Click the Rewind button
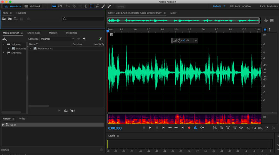 pos(170,127)
